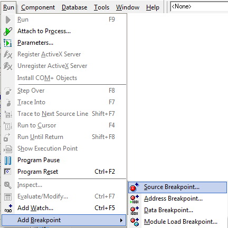Viewport: 228px width, 228px height.
Task: Click the Add Watch glasses icon
Action: tap(8, 209)
